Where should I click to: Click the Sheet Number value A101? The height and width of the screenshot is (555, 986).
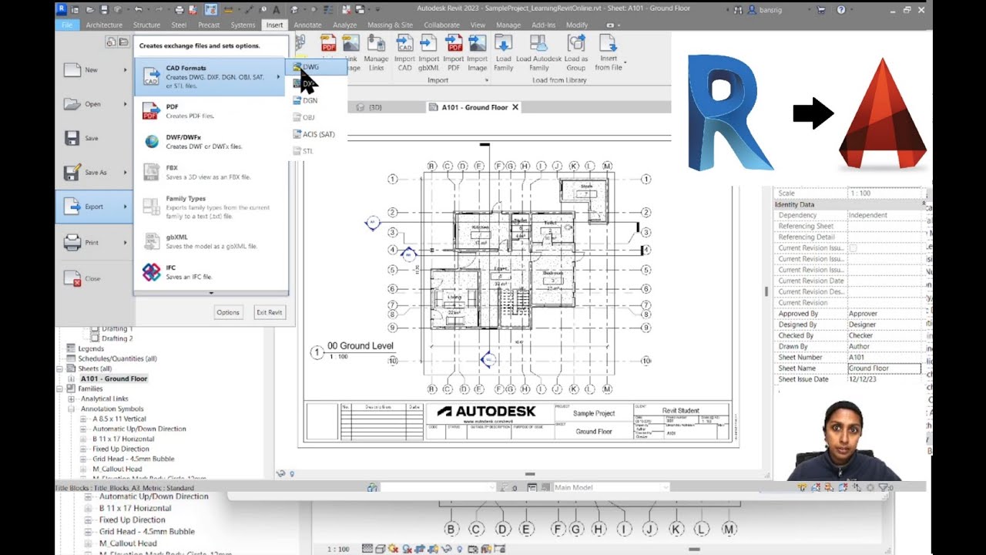pos(884,358)
